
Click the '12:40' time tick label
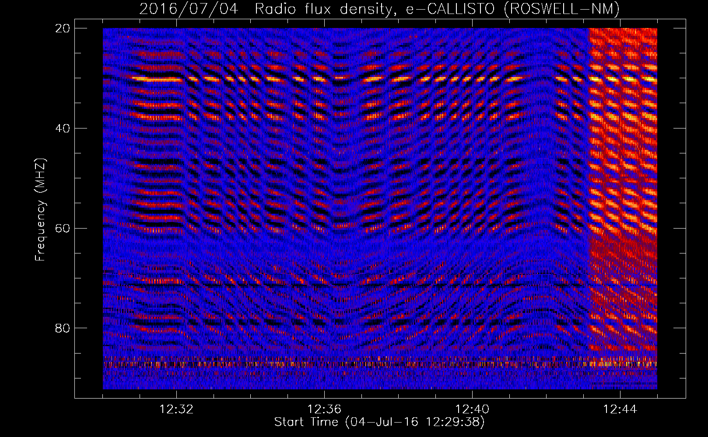pos(472,409)
